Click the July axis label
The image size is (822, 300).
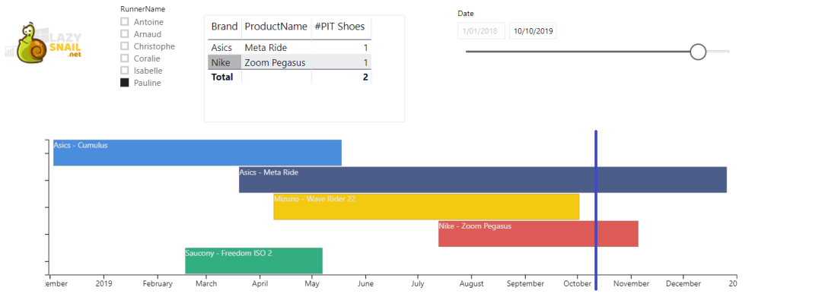pos(417,284)
